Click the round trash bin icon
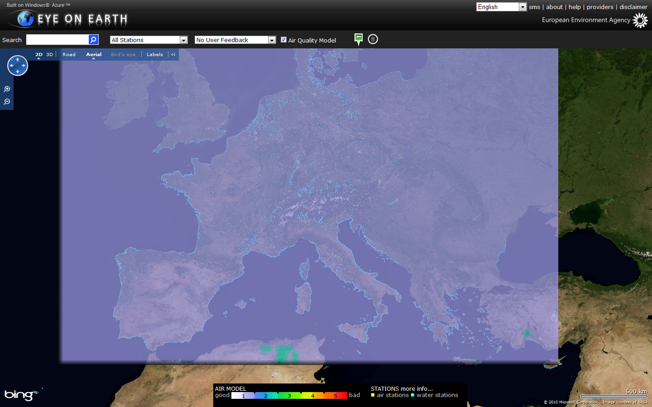 tap(373, 39)
